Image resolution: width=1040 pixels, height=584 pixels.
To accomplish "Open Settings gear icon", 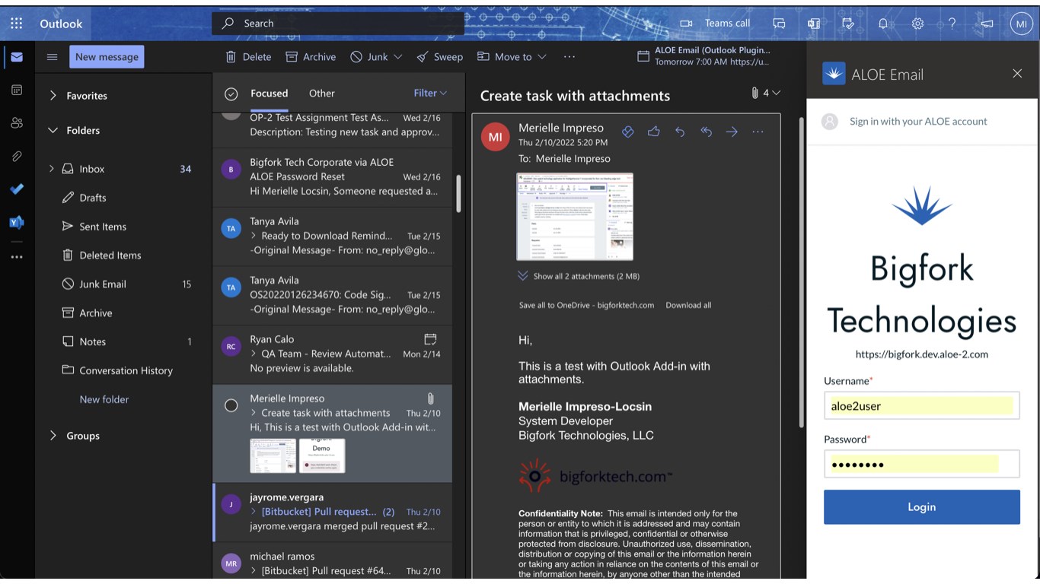I will [917, 23].
